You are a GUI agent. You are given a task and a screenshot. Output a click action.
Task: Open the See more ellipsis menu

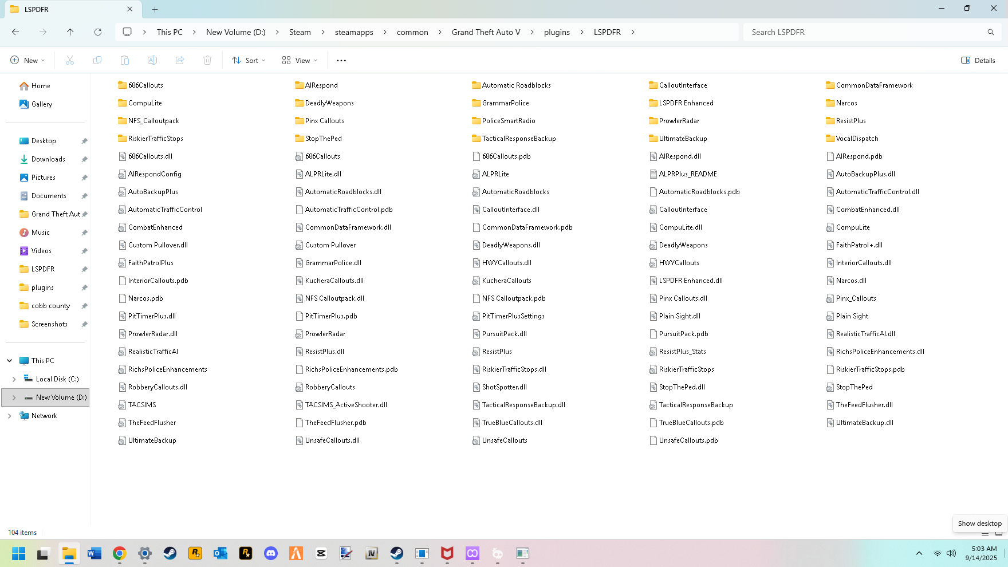click(x=341, y=60)
